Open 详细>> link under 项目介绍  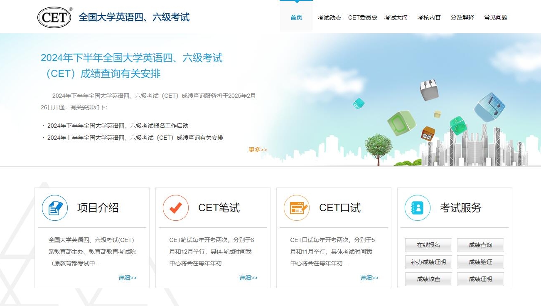(x=127, y=278)
